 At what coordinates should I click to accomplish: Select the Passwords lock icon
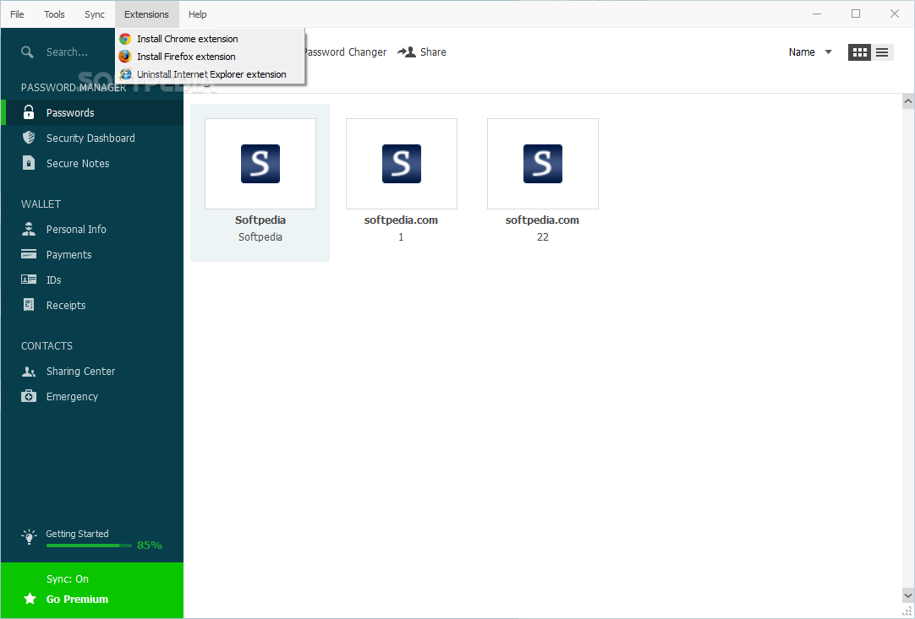pos(29,112)
